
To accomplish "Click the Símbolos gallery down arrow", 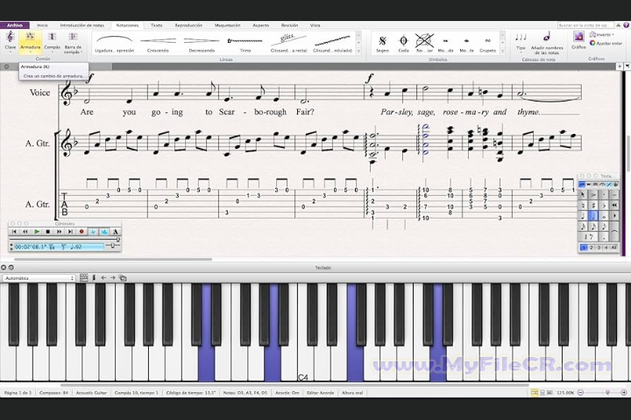I will [x=503, y=43].
